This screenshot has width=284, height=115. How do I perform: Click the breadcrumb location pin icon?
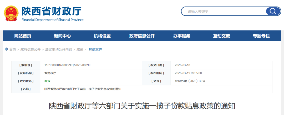pos(7,49)
